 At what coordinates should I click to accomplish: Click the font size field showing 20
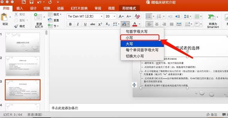click(x=109, y=16)
